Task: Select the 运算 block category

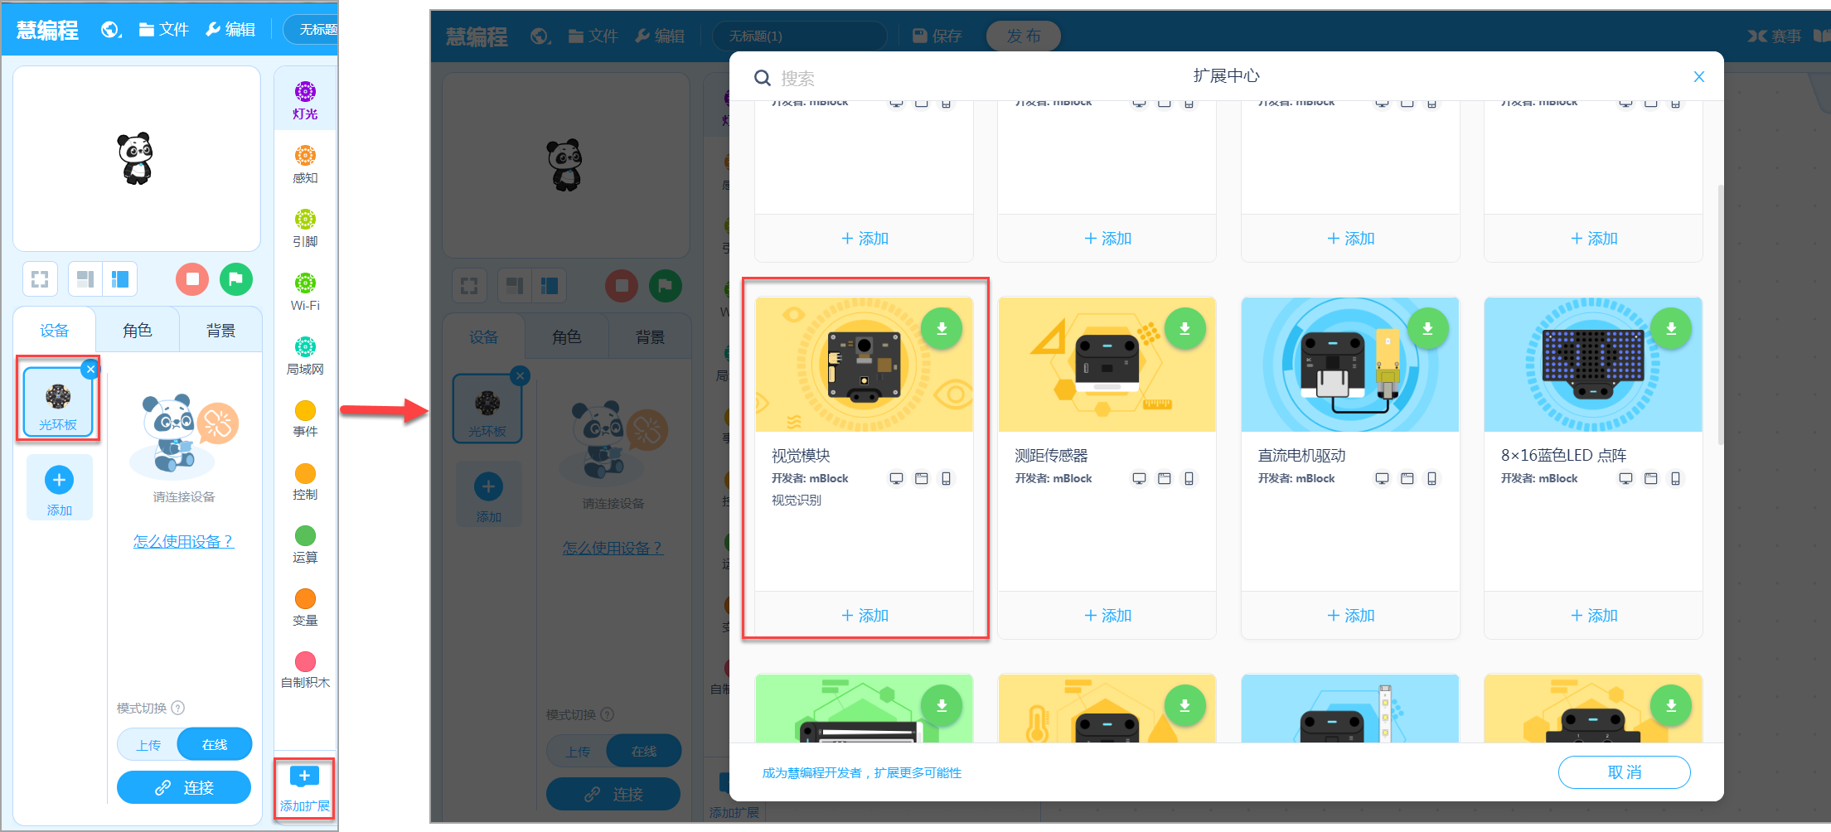Action: tap(305, 544)
